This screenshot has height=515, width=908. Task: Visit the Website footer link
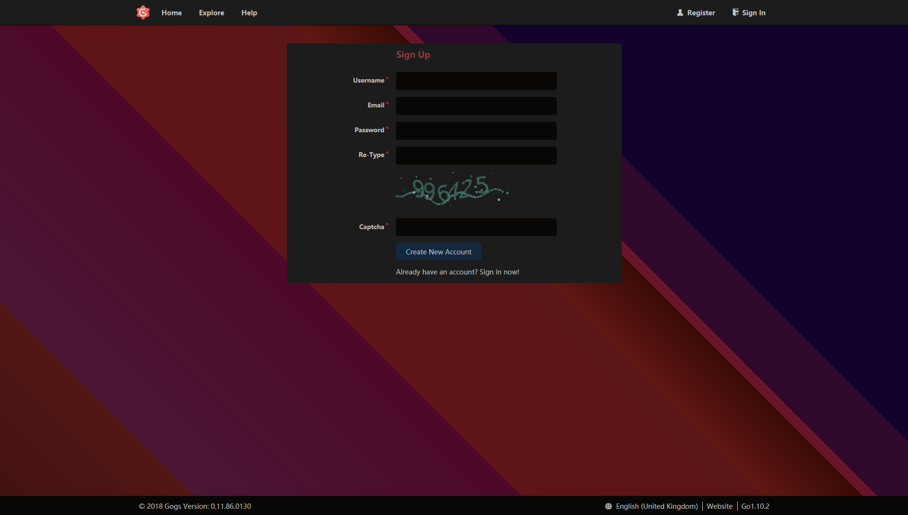[719, 506]
